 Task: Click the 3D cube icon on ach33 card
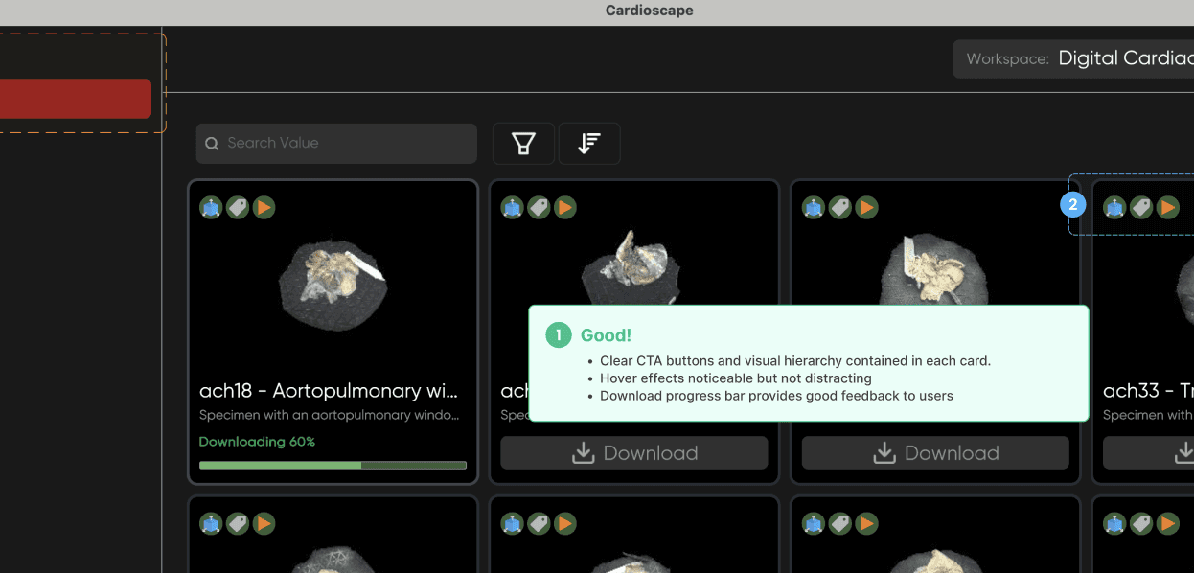1114,207
